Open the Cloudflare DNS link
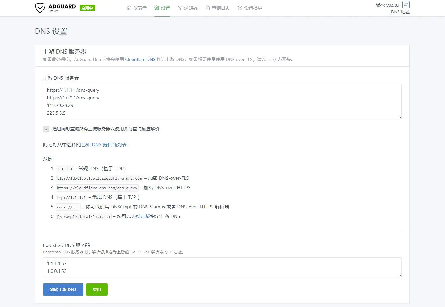 (140, 59)
